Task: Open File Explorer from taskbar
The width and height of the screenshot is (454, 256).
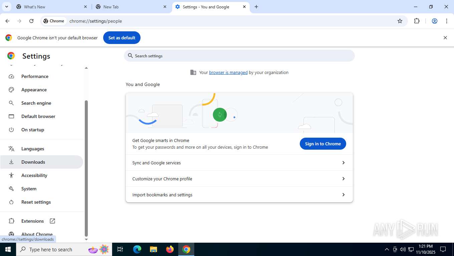Action: [153, 249]
